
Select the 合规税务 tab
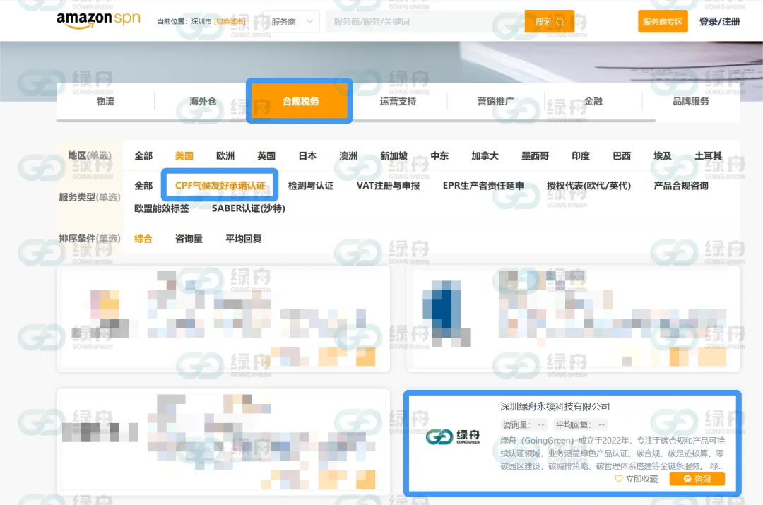click(300, 101)
